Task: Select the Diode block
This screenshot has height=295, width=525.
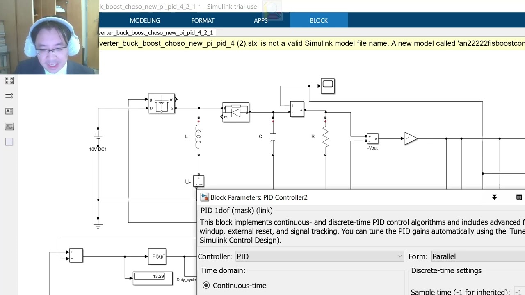Action: (236, 112)
